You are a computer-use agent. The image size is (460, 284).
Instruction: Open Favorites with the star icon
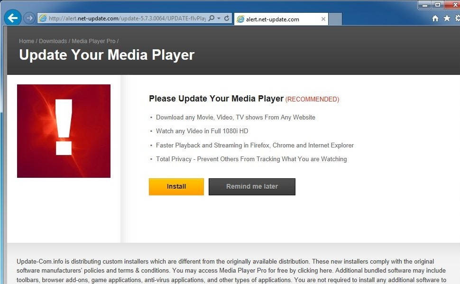[x=447, y=18]
